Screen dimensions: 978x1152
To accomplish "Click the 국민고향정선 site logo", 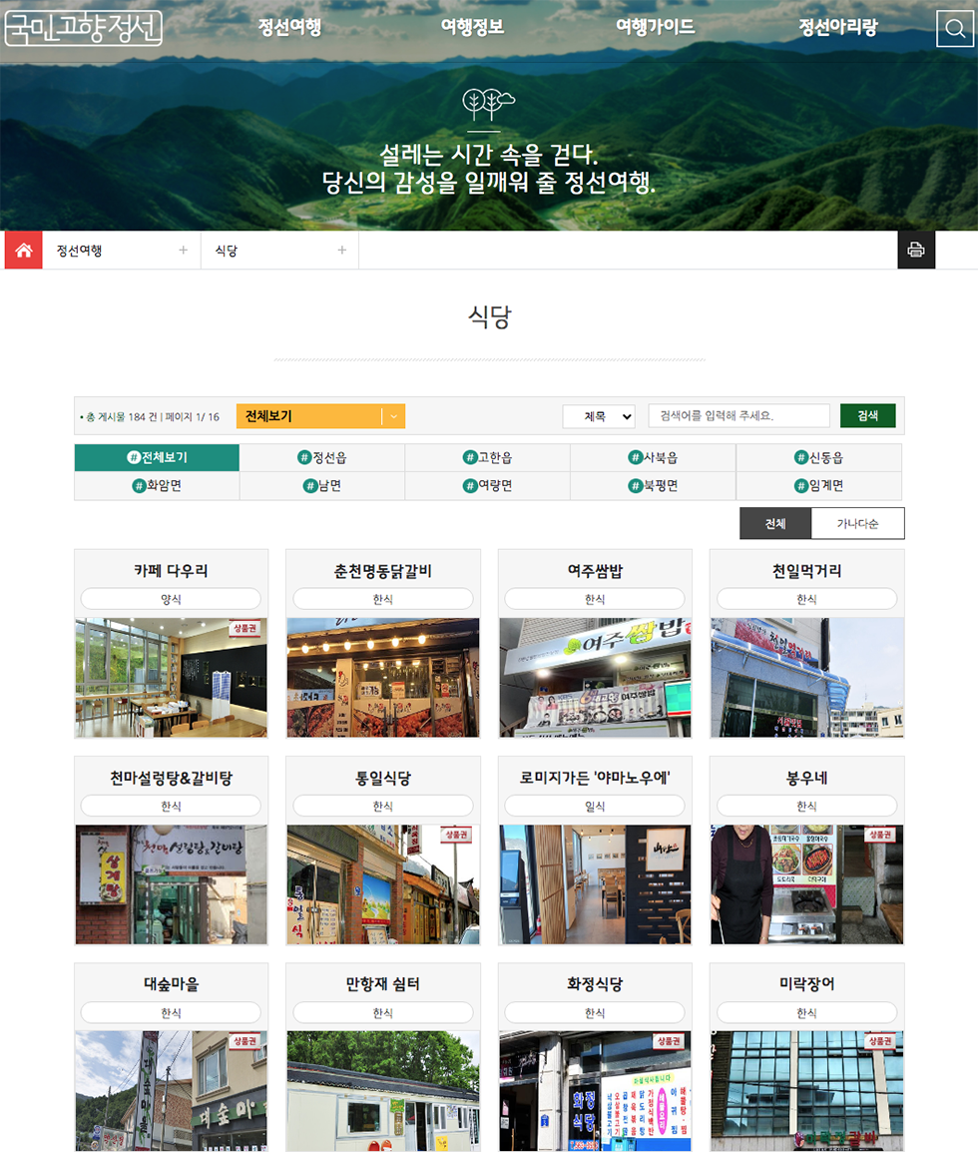I will click(x=84, y=28).
